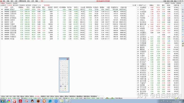184x103 pixels.
Task: Select blue square icon in drawing palette
Action: 61,86
